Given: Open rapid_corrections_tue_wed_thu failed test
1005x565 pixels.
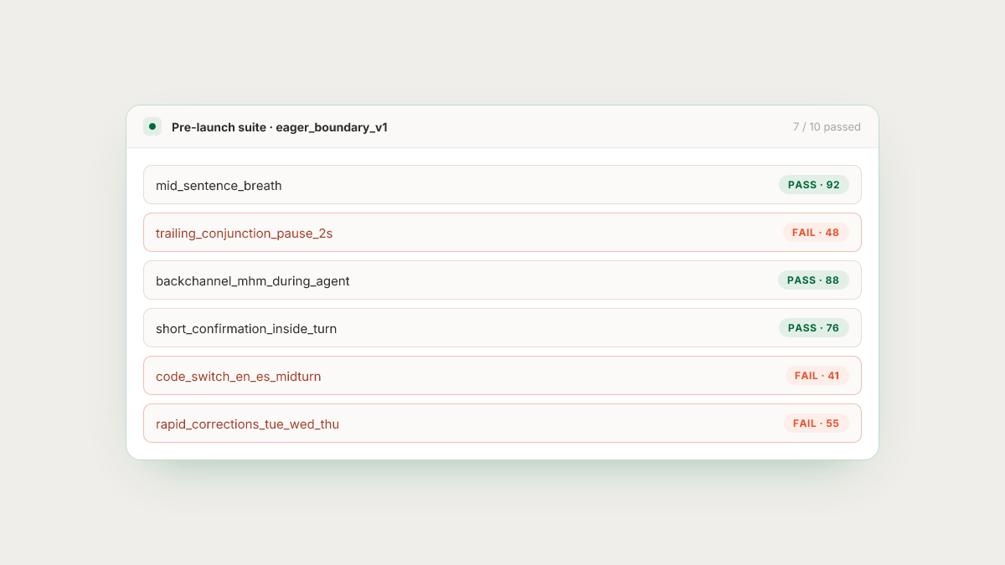Looking at the screenshot, I should (502, 424).
